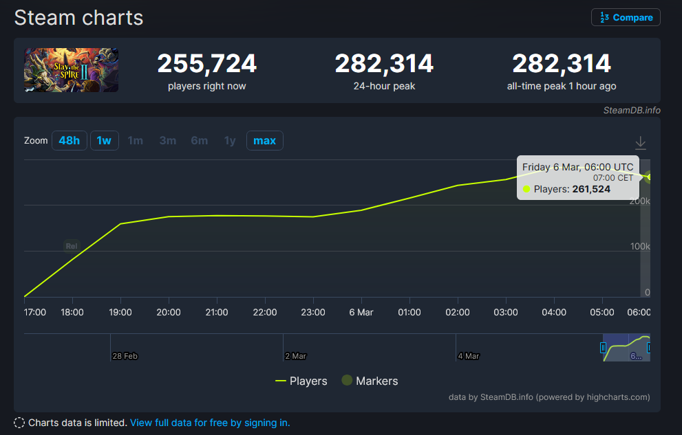
Task: Click the 03:00 x-axis label
Action: tap(506, 312)
